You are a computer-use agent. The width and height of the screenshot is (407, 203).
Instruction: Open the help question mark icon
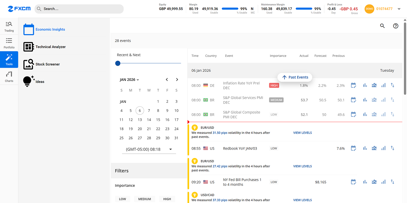(395, 26)
